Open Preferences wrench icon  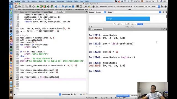[x=85, y=7]
